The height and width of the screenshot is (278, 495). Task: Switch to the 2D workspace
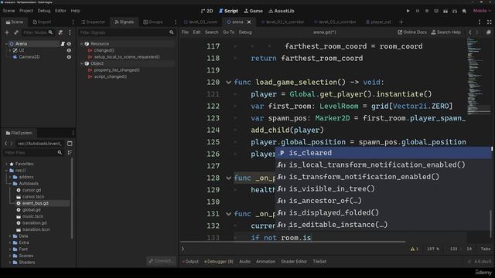pos(207,11)
